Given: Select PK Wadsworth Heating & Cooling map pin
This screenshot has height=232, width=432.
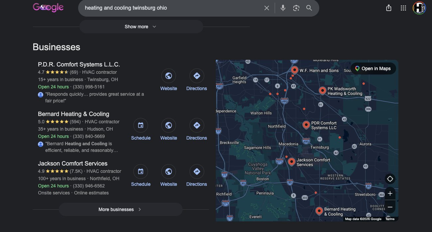Looking at the screenshot, I should coord(322,90).
